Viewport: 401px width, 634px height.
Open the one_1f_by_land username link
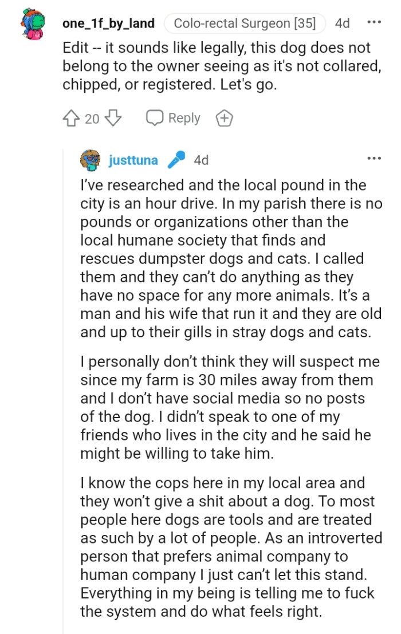click(108, 23)
